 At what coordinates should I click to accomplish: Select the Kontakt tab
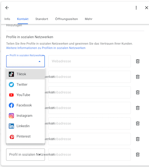click(x=23, y=19)
